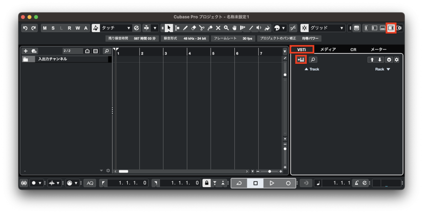Click the horizontal zoom slider handle
This screenshot has height=214, width=423.
pyautogui.click(x=270, y=171)
